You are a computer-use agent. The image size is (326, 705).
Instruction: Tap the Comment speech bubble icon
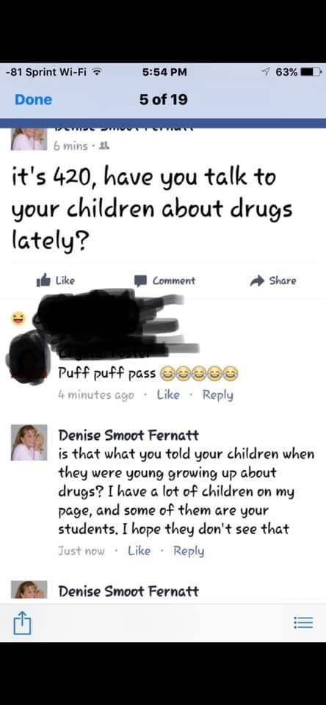coord(141,281)
